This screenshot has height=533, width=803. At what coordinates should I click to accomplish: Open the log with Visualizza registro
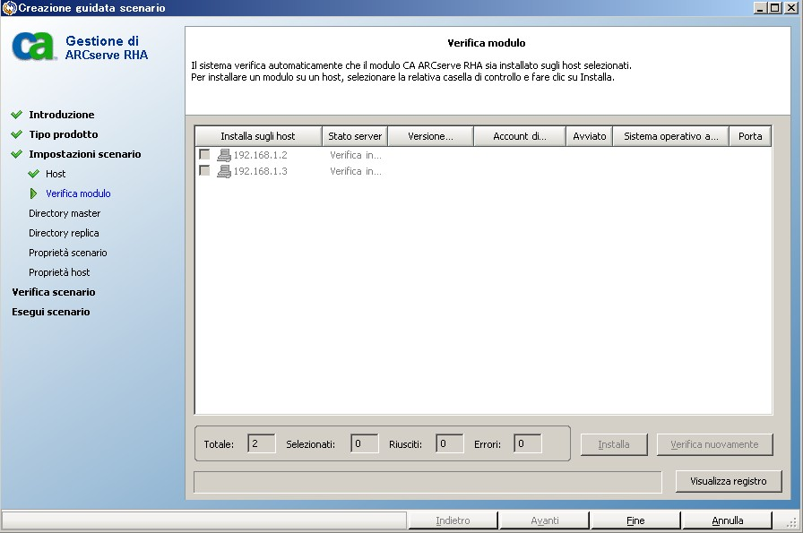click(x=728, y=481)
